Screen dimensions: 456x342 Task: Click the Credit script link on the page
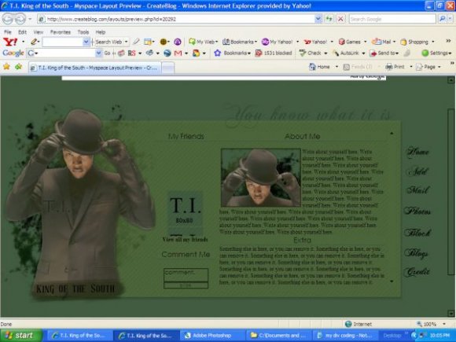417,272
